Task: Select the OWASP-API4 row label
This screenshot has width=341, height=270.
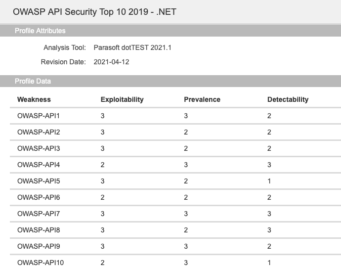Action: tap(39, 165)
